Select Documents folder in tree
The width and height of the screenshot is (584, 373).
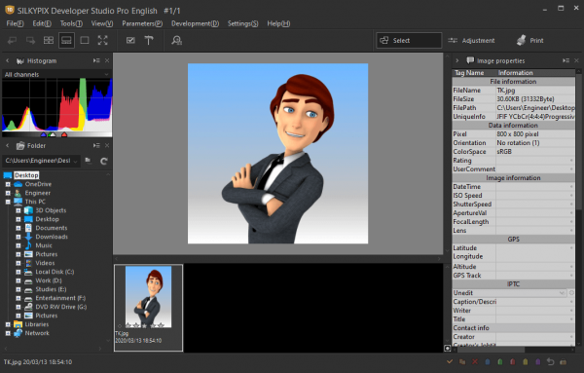[x=52, y=228]
